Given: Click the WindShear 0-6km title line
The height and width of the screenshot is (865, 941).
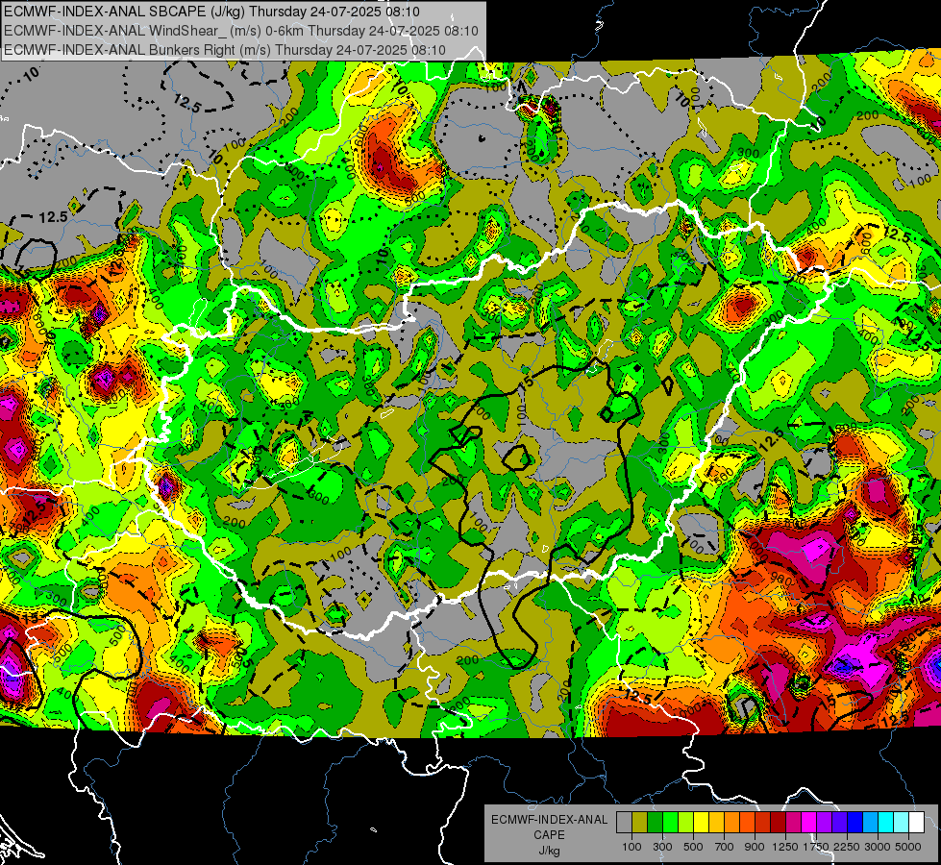Looking at the screenshot, I should click(x=240, y=31).
